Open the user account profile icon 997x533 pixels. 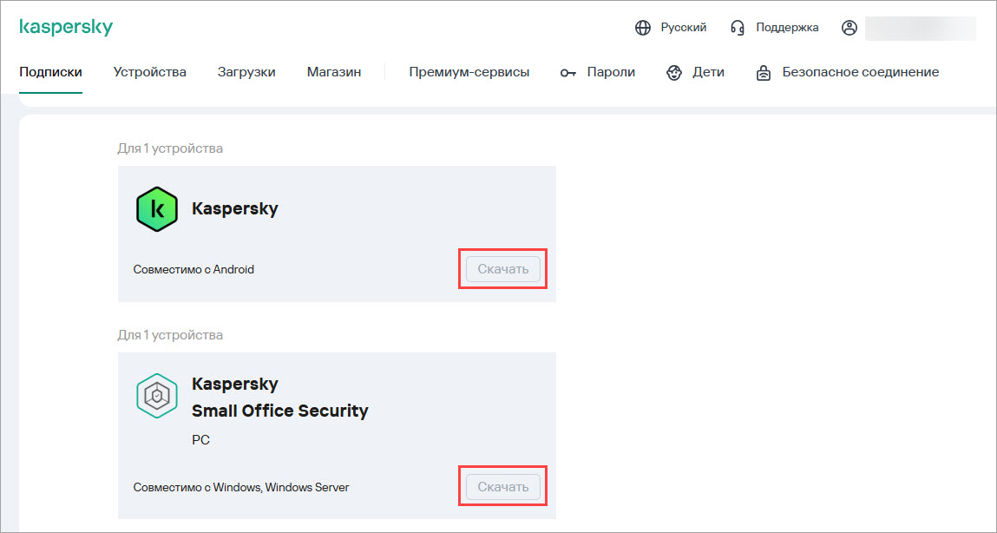[849, 28]
